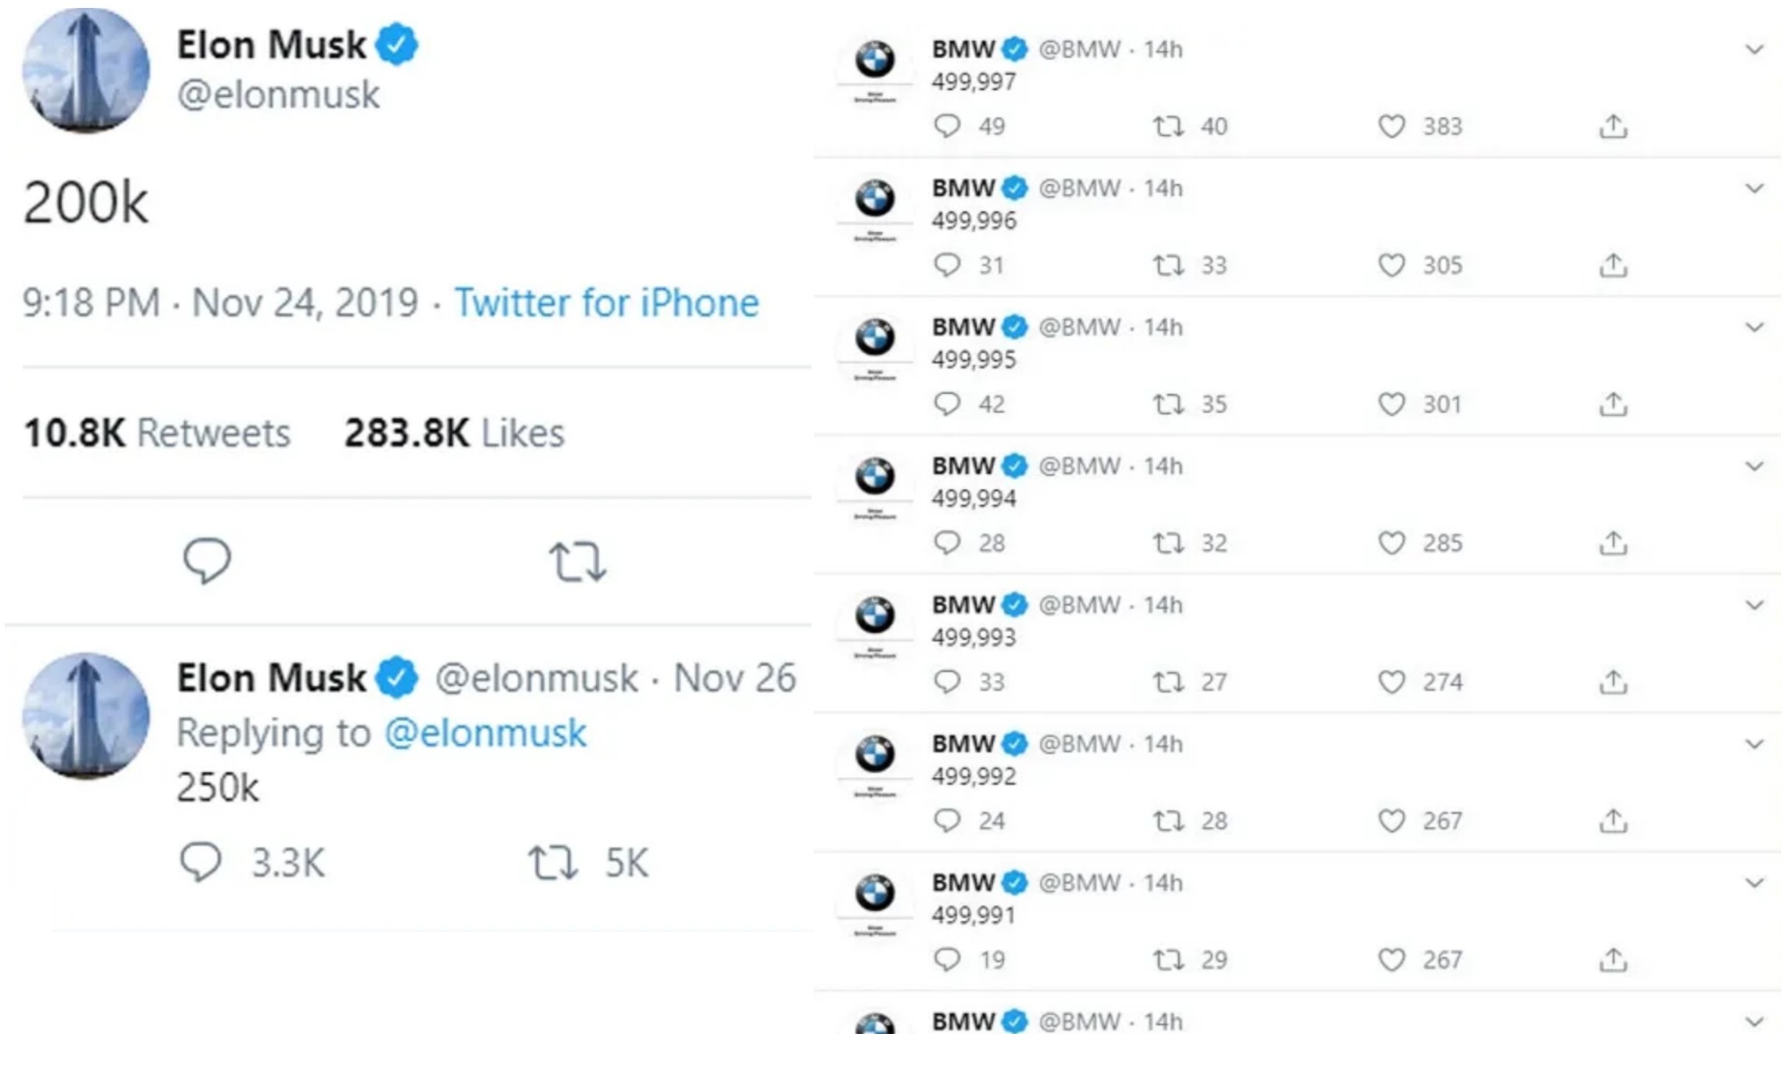Reply to the 250k tweet
This screenshot has width=1789, height=1073.
[201, 862]
